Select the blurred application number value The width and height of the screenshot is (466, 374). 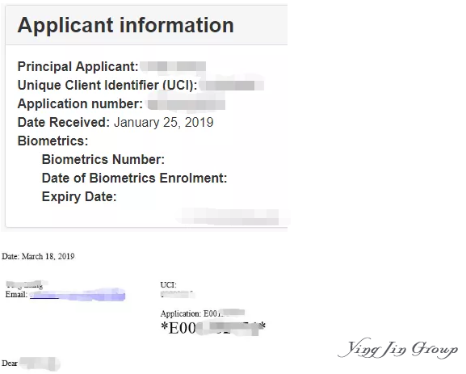pos(187,104)
